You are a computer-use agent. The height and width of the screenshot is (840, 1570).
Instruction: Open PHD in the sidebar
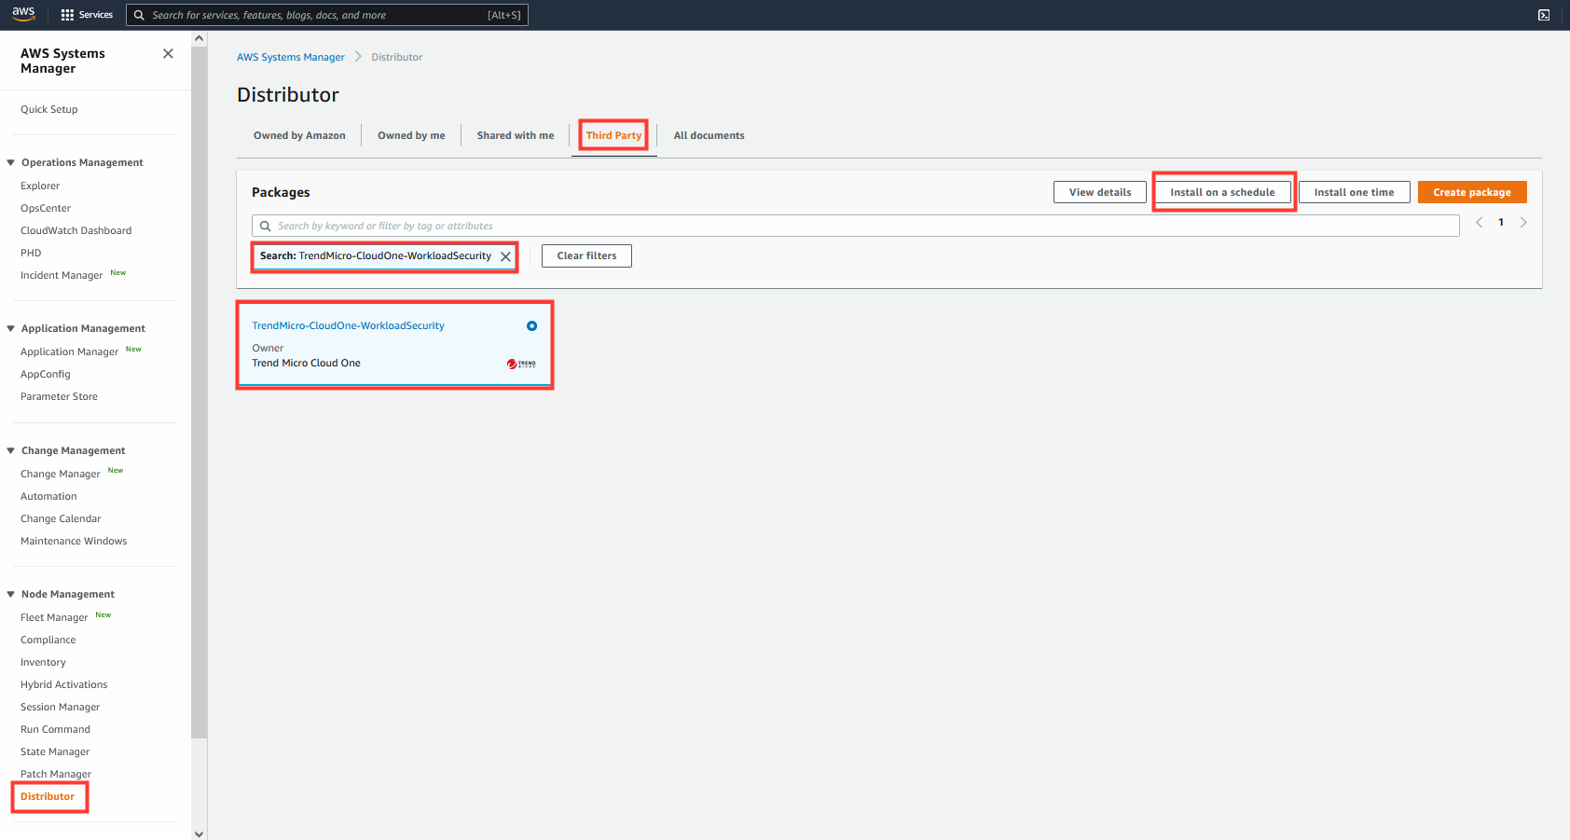click(31, 253)
